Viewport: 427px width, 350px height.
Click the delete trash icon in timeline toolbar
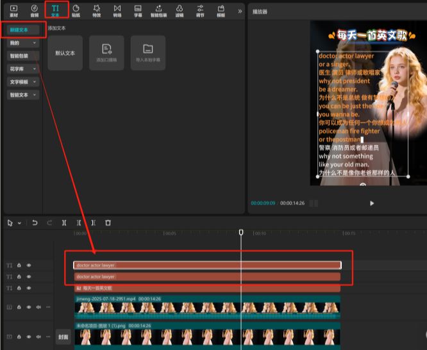pos(108,222)
